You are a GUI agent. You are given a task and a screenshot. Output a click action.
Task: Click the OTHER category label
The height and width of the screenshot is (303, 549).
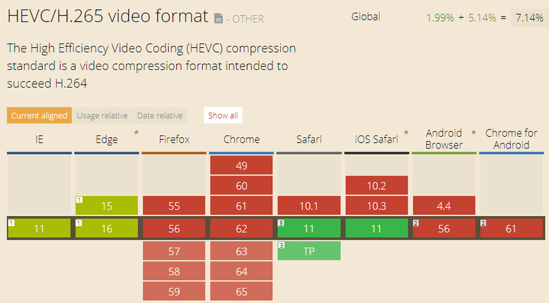pos(249,19)
